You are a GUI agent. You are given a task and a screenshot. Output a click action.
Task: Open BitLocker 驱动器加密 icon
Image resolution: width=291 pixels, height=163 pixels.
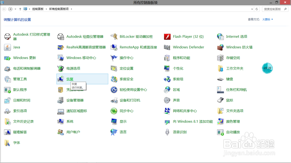pyautogui.click(x=114, y=37)
